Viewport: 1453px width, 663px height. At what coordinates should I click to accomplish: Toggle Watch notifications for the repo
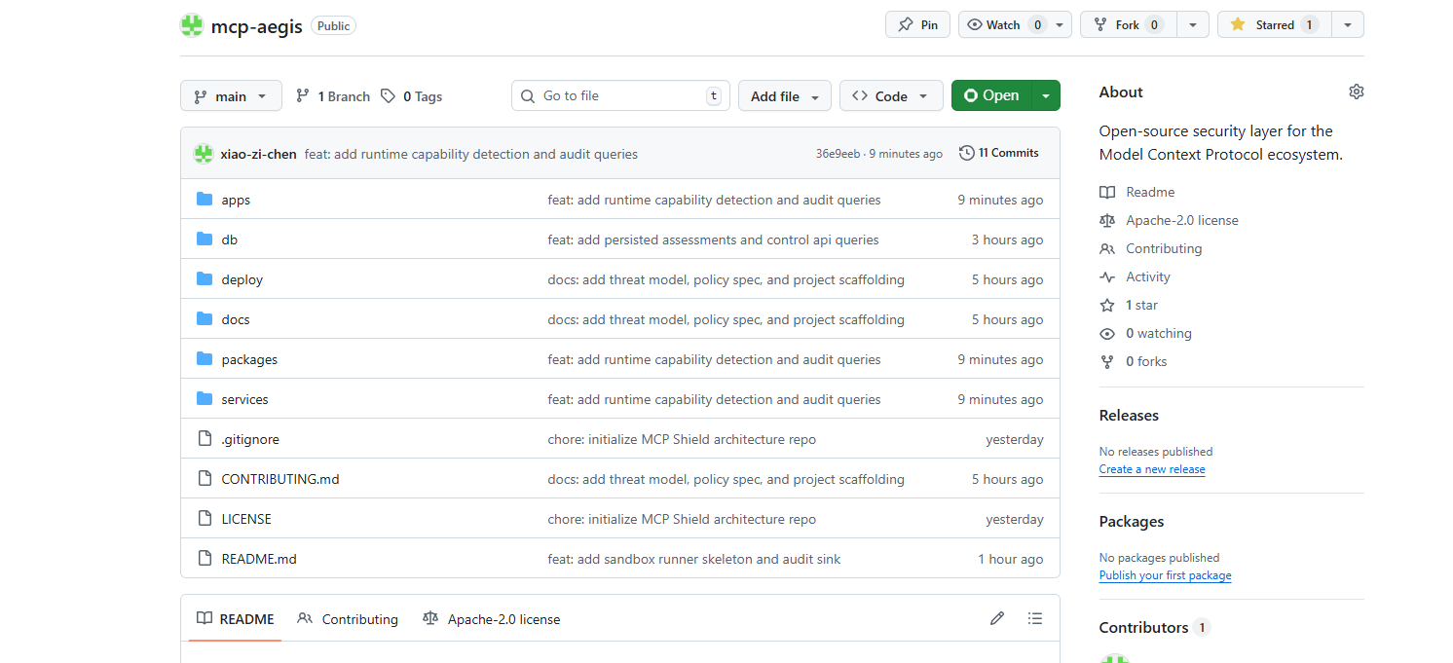(x=1003, y=25)
